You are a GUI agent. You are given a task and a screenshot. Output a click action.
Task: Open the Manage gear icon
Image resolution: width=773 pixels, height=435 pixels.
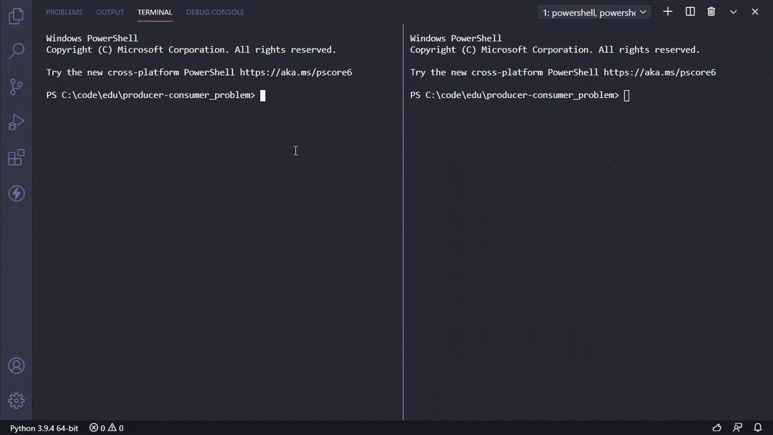click(x=16, y=401)
